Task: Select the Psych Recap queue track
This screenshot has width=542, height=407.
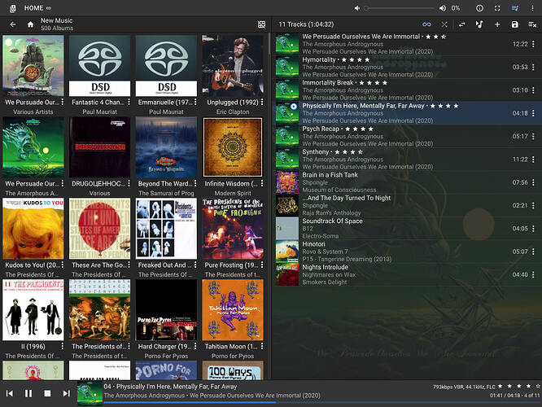Action: (x=407, y=136)
